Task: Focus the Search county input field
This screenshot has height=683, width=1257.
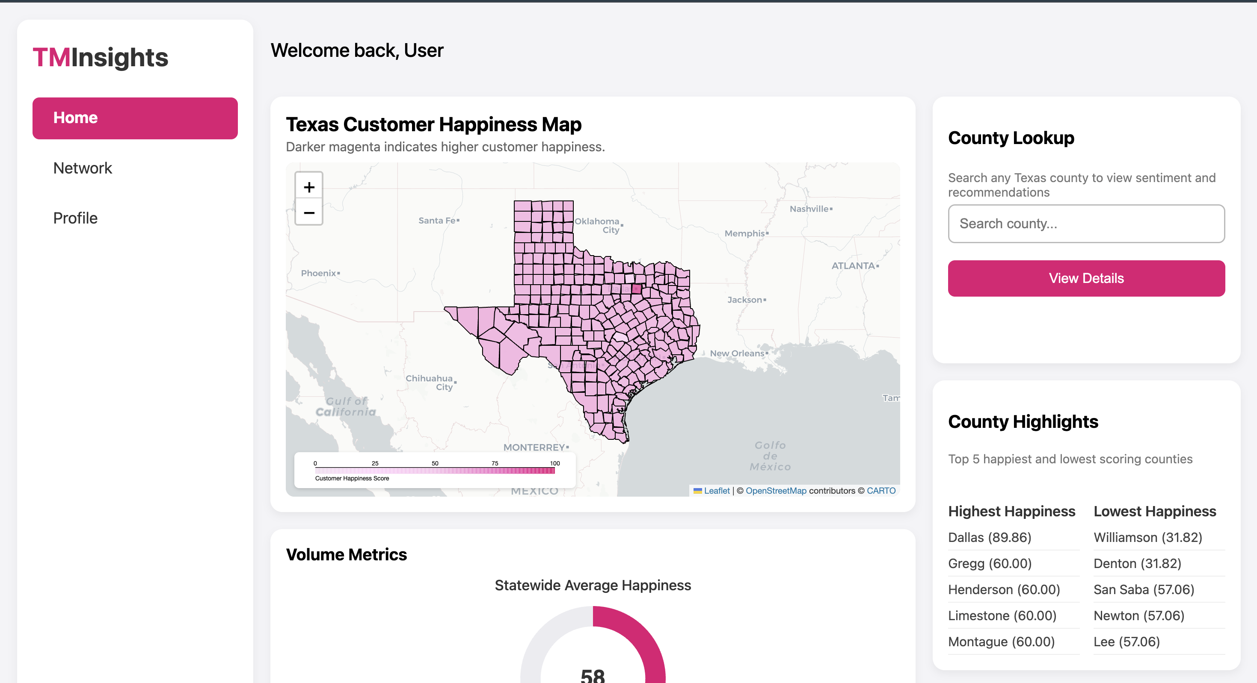Action: 1086,224
